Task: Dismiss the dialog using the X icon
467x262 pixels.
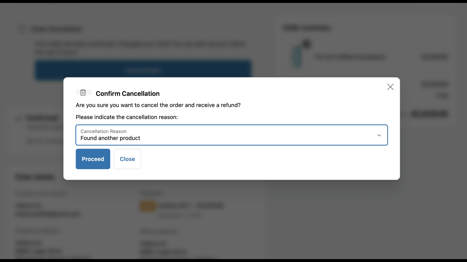Action: [x=390, y=86]
